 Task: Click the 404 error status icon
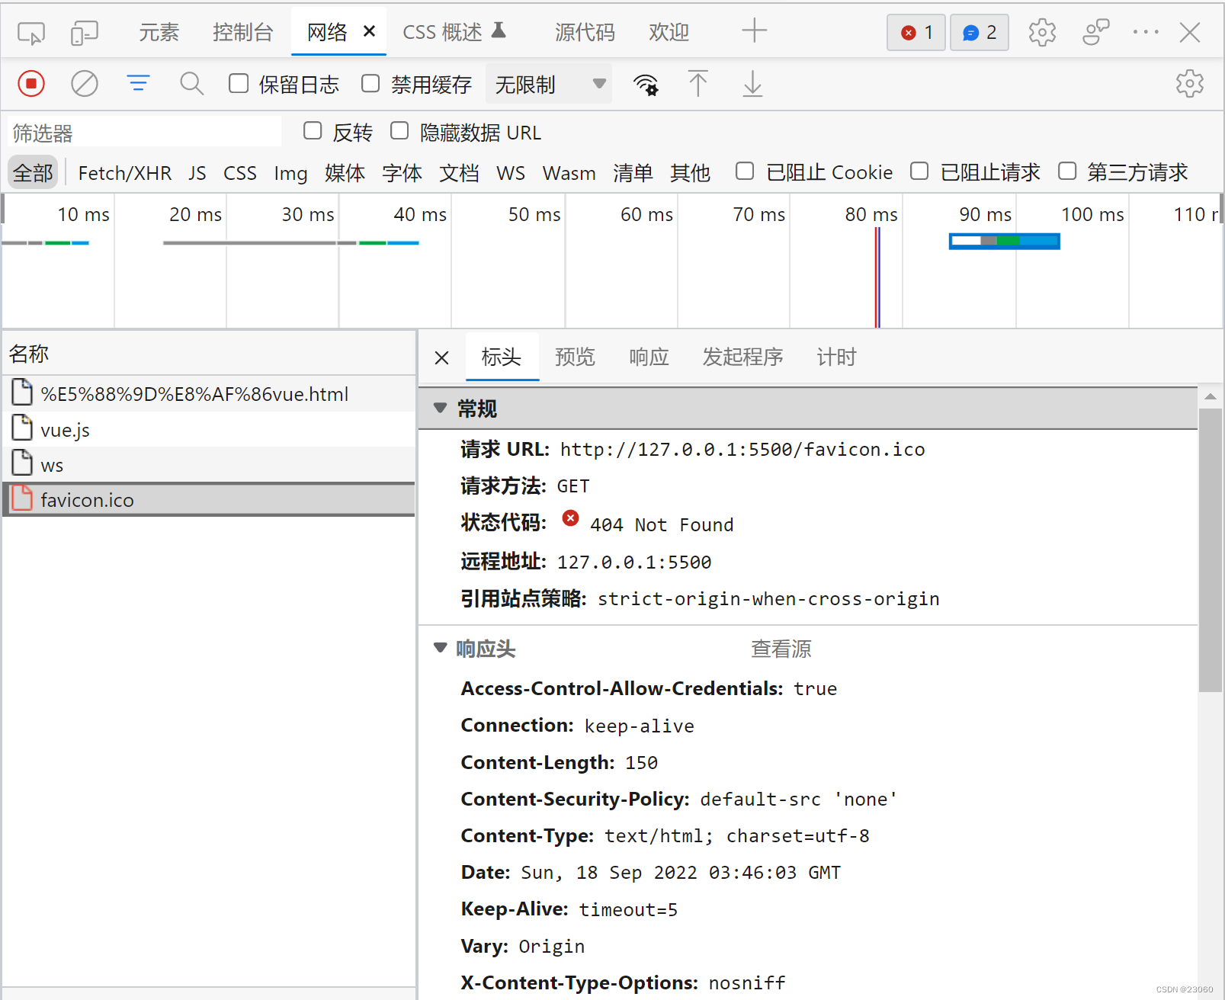pyautogui.click(x=570, y=518)
